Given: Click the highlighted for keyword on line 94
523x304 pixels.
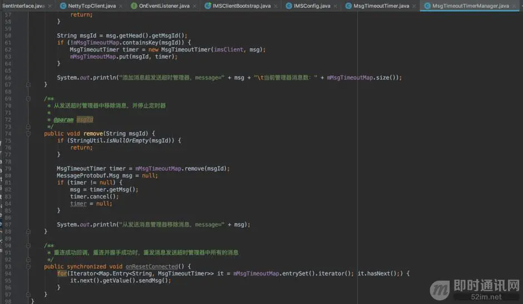Looking at the screenshot, I should [62, 273].
